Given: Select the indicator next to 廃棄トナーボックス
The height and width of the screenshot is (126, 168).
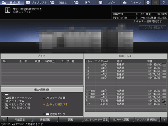Looking at the screenshot, I should 3,98.
